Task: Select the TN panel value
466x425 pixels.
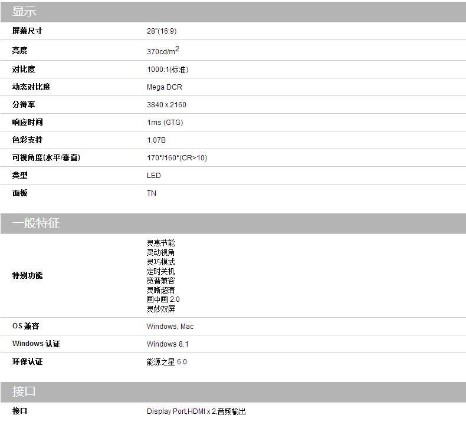Action: click(x=152, y=193)
